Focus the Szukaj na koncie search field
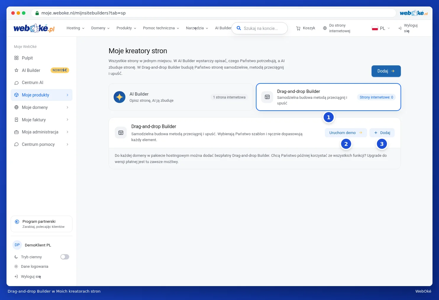 coord(260,28)
